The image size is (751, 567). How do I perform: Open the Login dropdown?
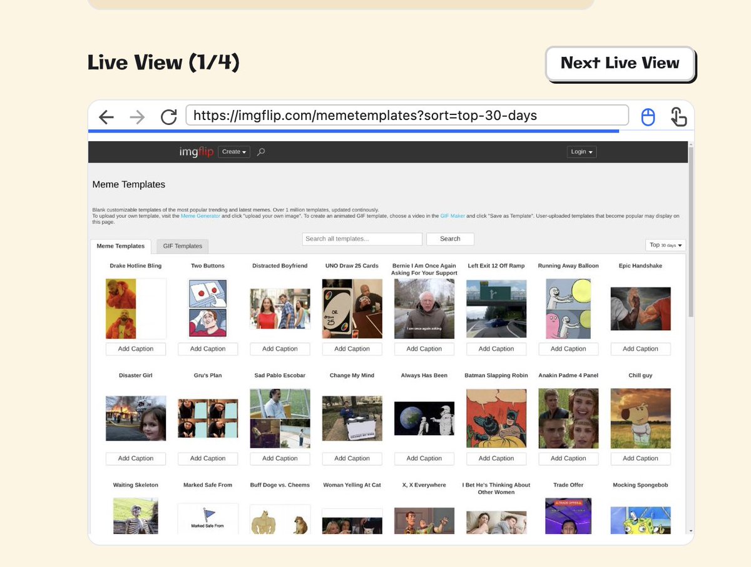pyautogui.click(x=581, y=152)
